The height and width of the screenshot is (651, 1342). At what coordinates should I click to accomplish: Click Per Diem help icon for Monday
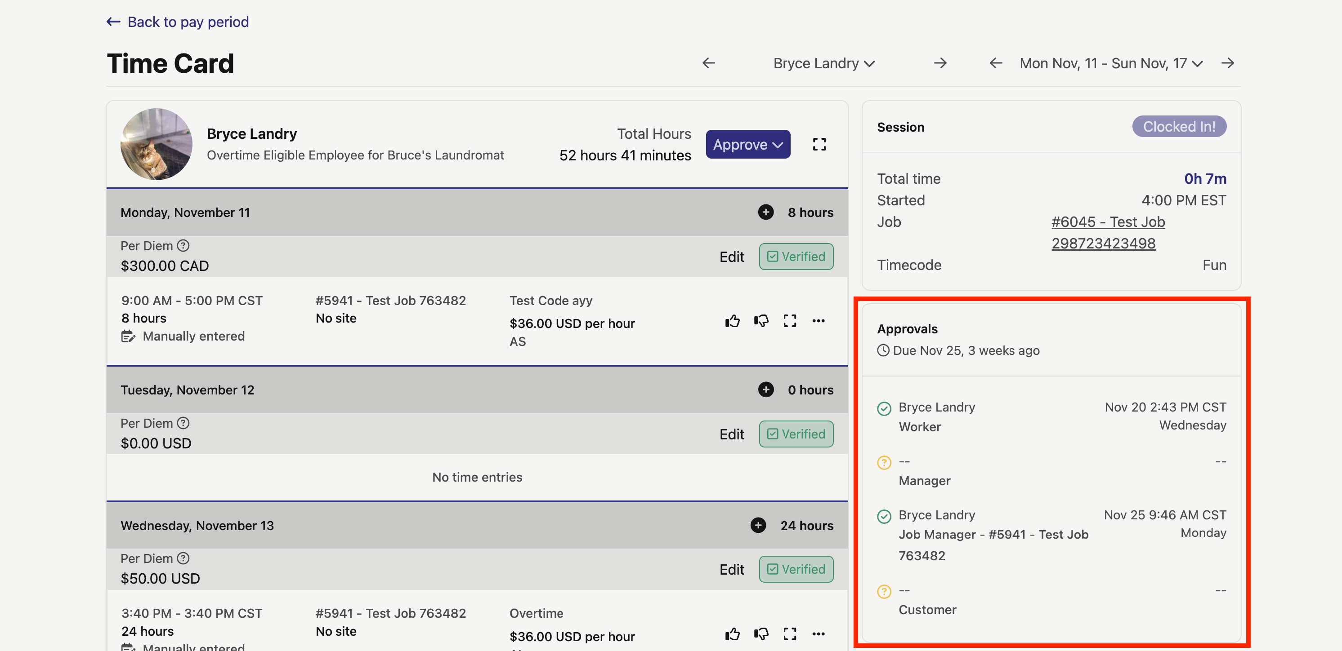click(183, 246)
